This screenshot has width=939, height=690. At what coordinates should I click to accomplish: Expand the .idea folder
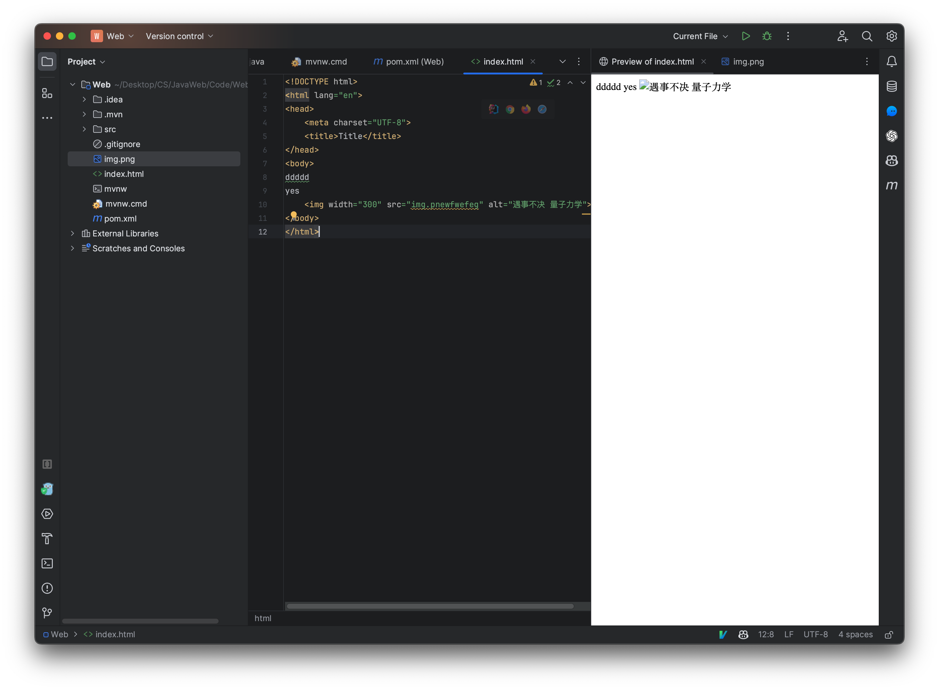click(x=84, y=99)
